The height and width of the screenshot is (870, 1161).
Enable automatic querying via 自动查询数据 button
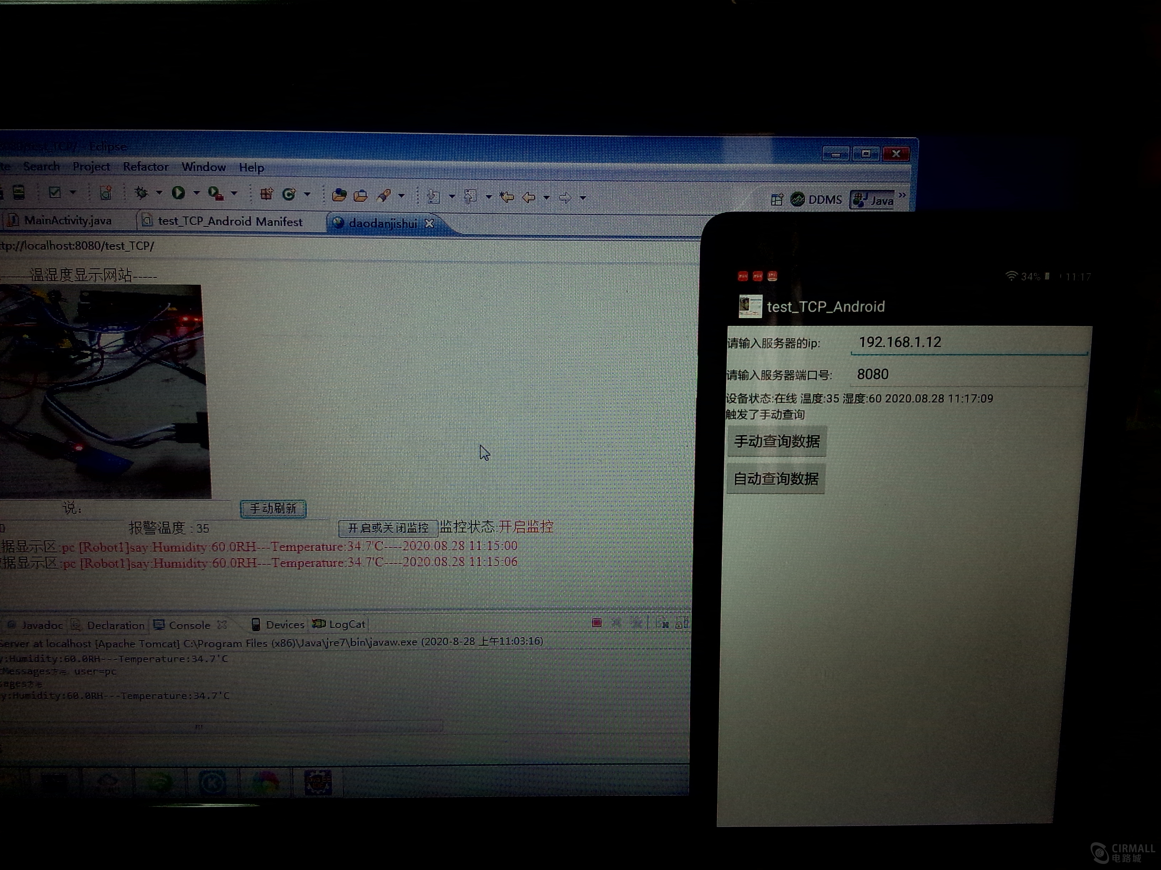(776, 478)
